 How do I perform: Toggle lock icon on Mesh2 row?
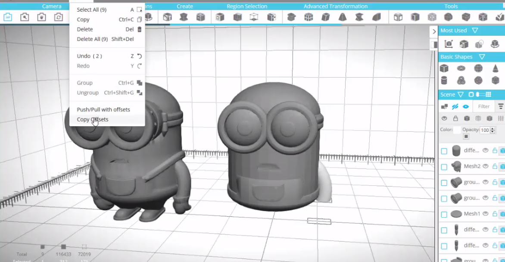click(x=495, y=166)
